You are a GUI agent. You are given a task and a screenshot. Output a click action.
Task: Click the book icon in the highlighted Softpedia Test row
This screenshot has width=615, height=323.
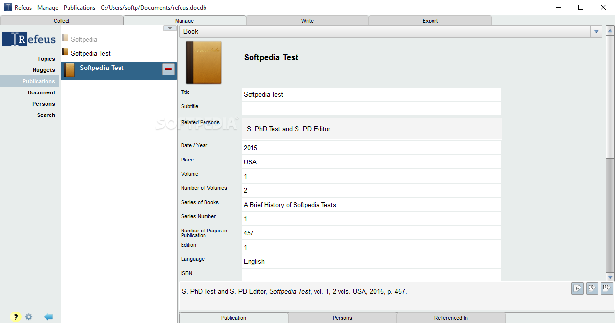[x=69, y=70]
